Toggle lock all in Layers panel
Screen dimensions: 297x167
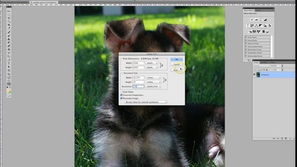(x=267, y=70)
